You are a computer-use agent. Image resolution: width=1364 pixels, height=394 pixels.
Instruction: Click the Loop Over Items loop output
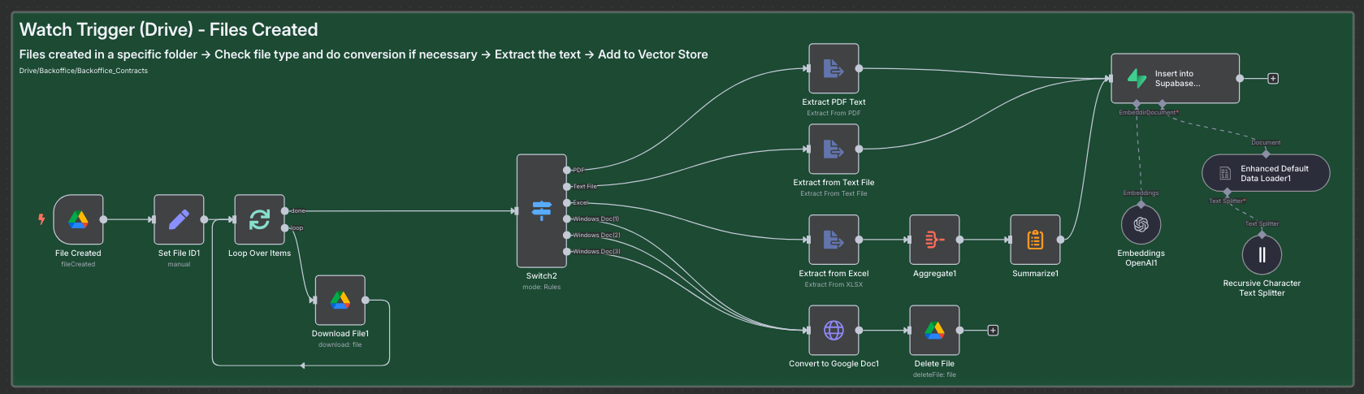click(x=284, y=228)
